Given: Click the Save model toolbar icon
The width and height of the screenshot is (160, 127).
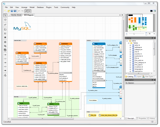Looking at the screenshot, I should [12, 11].
